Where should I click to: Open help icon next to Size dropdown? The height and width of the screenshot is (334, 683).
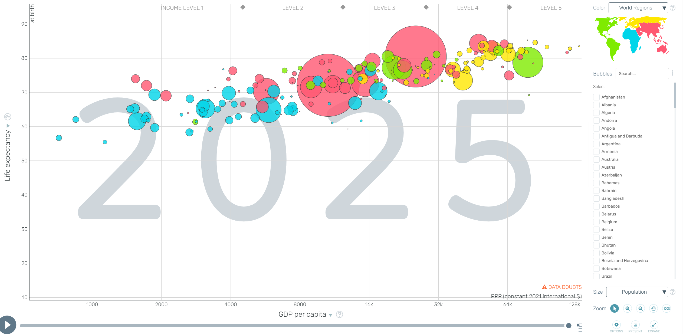point(673,292)
